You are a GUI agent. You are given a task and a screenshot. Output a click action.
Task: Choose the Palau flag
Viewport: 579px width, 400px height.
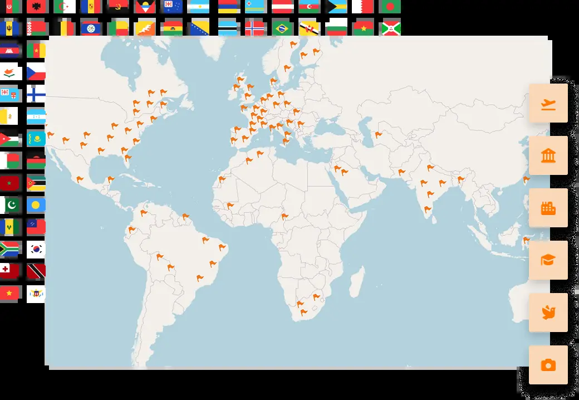[36, 205]
